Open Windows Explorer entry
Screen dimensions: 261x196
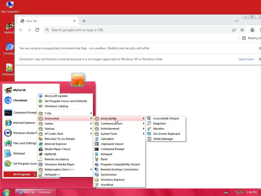119,180
